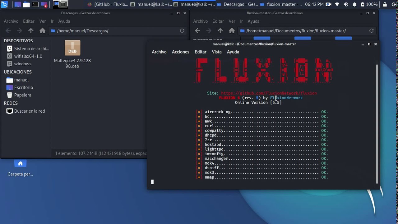
Task: Launch terminal emulator from the panel
Action: (x=35, y=4)
